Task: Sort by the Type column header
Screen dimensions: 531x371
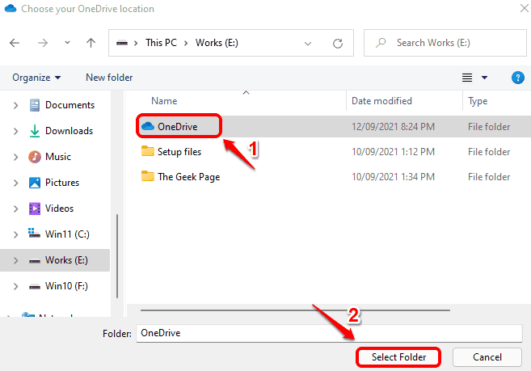Action: coord(478,101)
